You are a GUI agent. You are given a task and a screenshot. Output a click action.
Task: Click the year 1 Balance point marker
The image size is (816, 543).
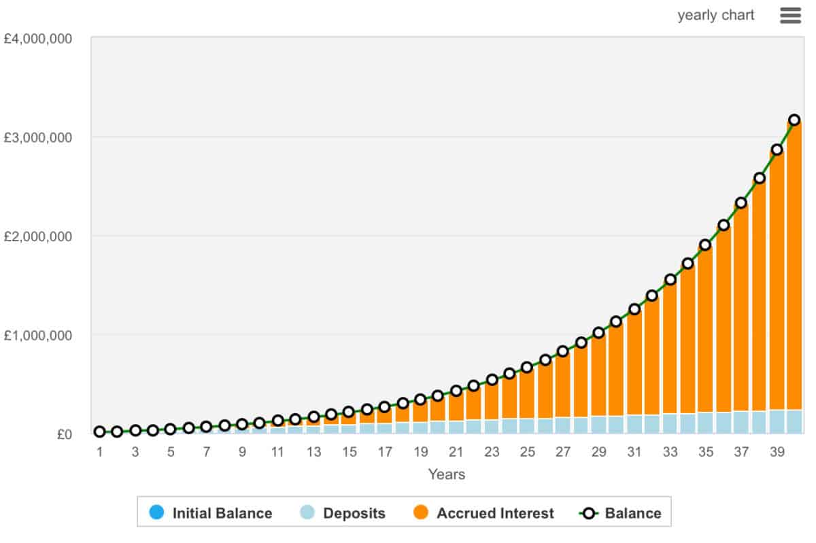click(x=101, y=431)
